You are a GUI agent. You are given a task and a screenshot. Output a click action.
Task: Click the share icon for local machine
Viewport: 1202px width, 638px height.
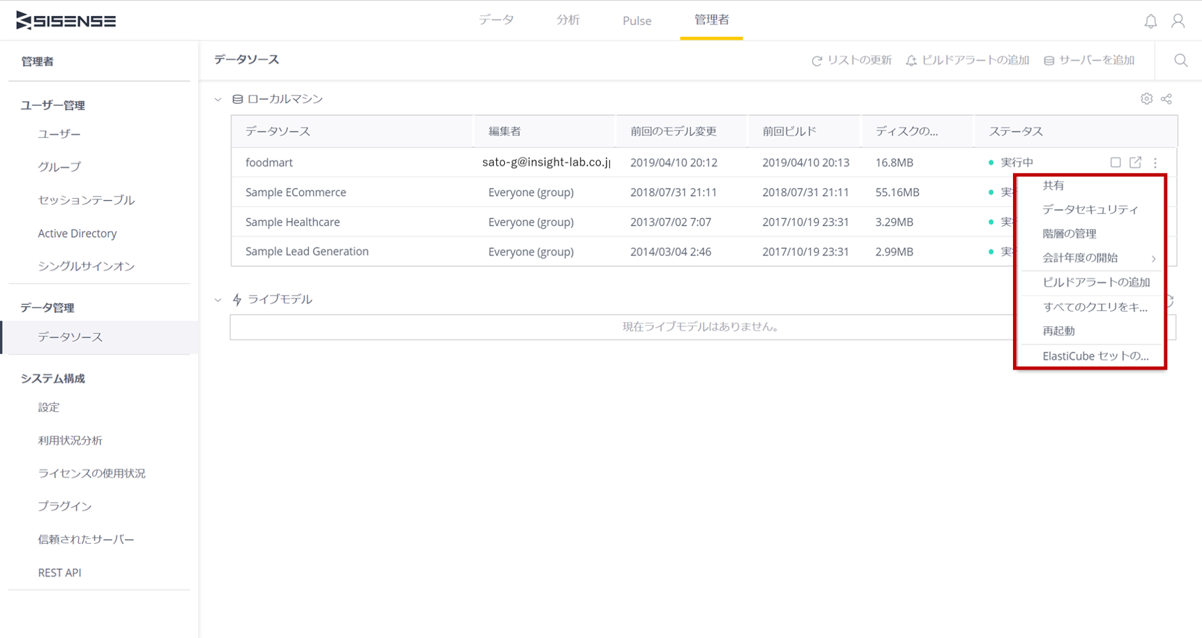pos(1166,99)
